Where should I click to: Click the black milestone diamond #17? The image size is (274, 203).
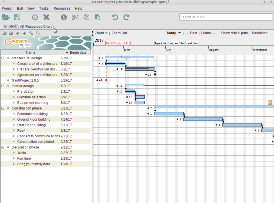point(155,74)
